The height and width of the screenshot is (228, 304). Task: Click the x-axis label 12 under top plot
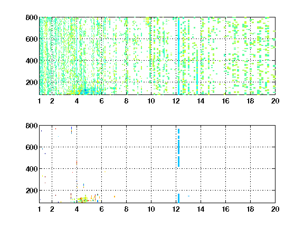(x=176, y=101)
